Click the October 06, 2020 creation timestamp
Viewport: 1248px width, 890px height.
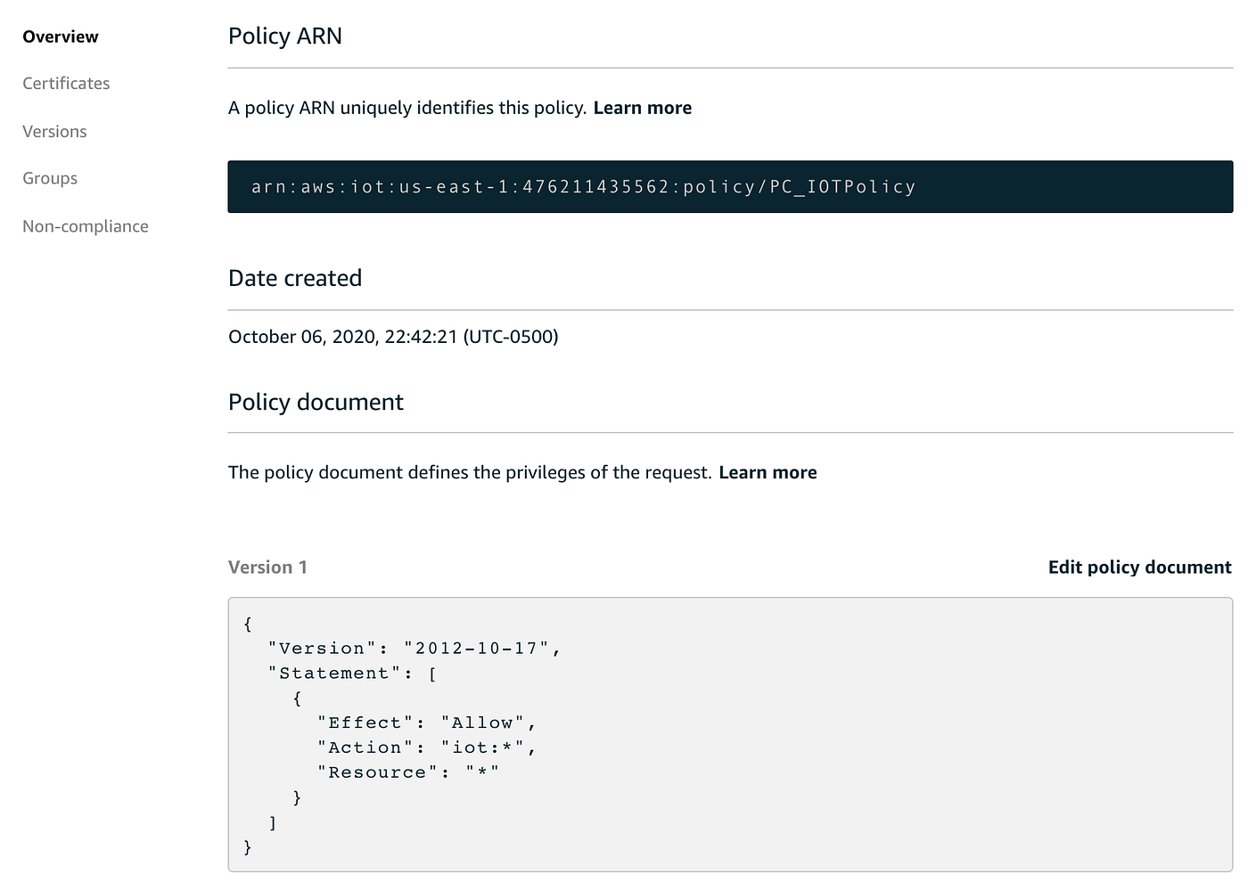(x=393, y=337)
